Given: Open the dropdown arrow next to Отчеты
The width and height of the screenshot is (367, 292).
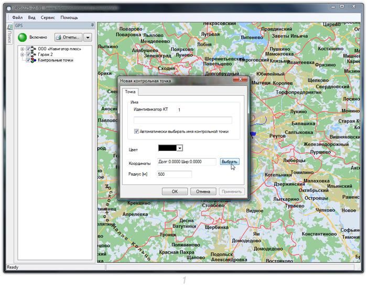Looking at the screenshot, I should pos(88,37).
